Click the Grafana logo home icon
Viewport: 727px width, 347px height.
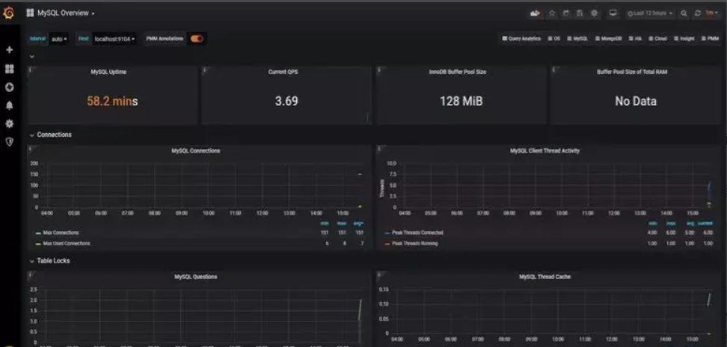(x=9, y=13)
